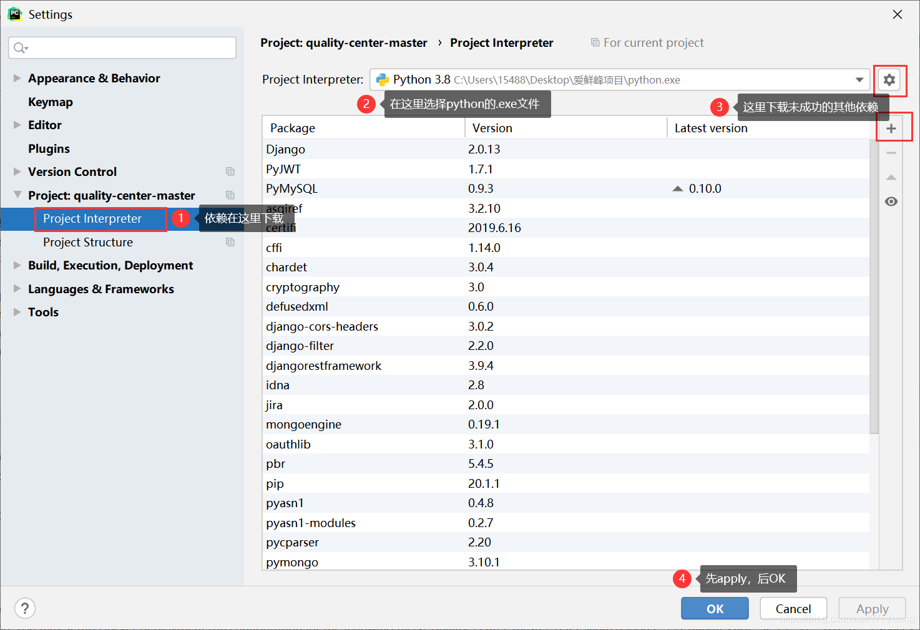Select the djangorestframework package row
This screenshot has width=920, height=630.
(x=566, y=366)
